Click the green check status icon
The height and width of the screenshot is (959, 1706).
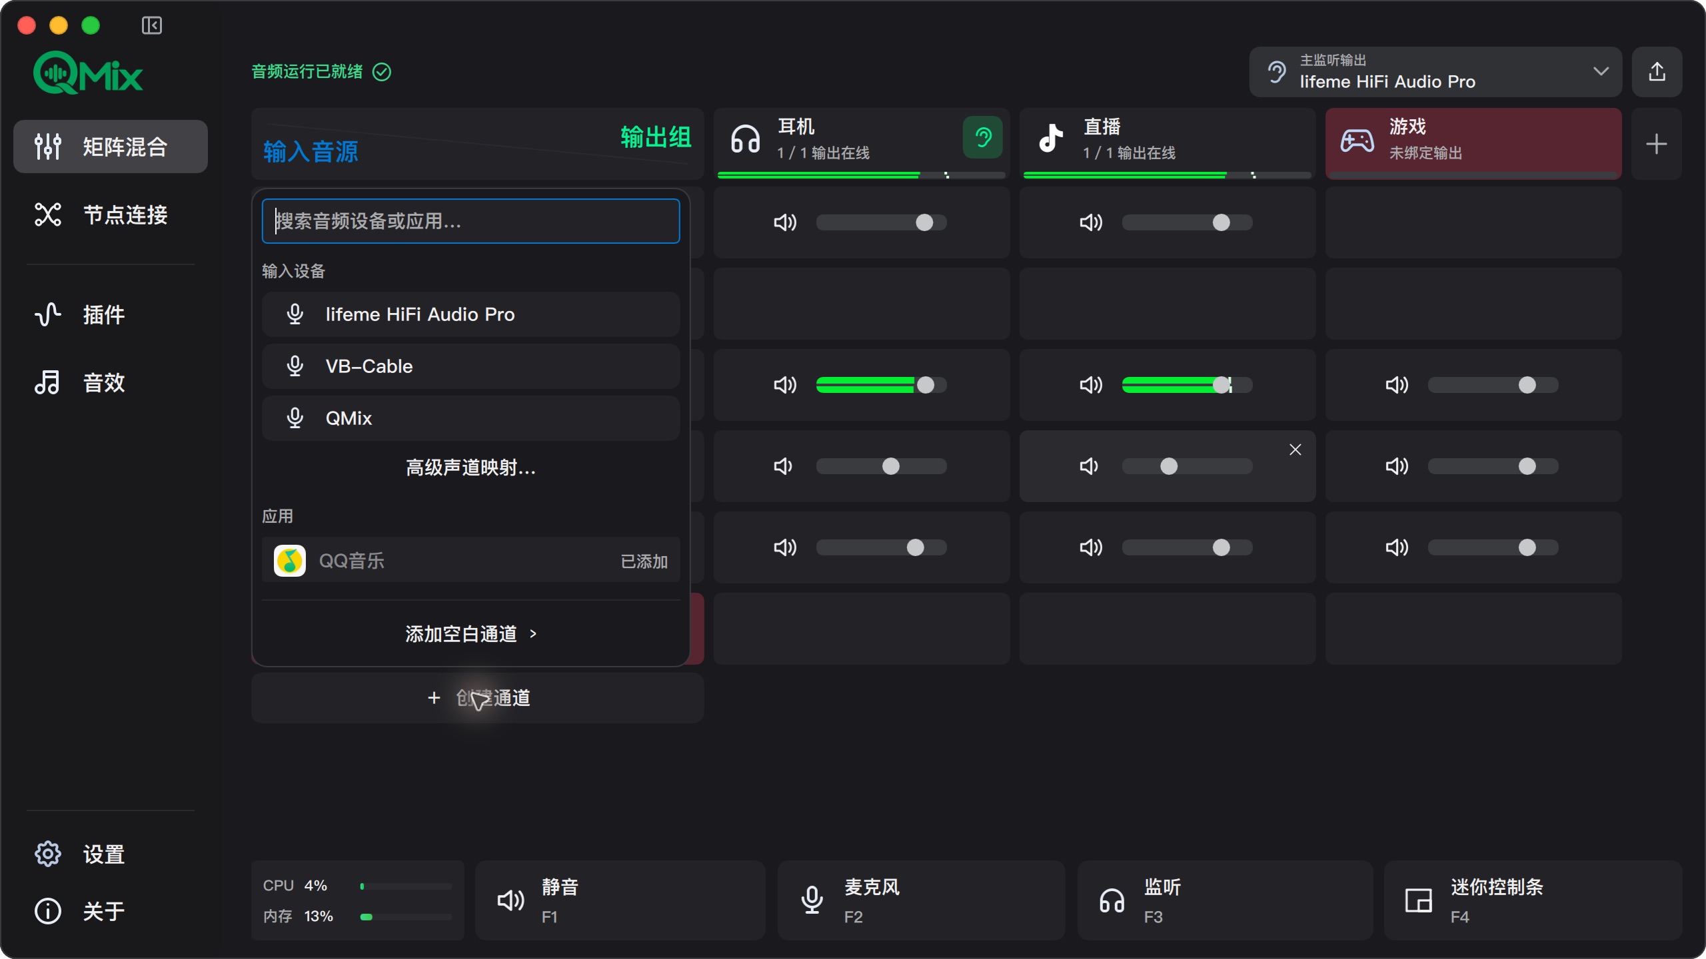click(382, 72)
